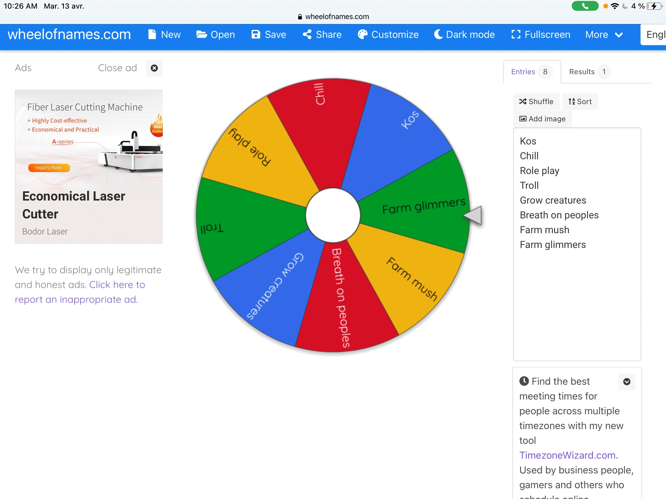Dismiss the ad with the close button
This screenshot has width=666, height=499.
[x=154, y=68]
